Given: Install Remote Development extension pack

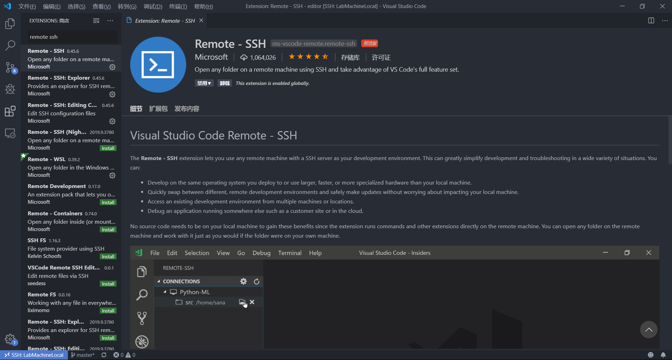Looking at the screenshot, I should pos(108,202).
